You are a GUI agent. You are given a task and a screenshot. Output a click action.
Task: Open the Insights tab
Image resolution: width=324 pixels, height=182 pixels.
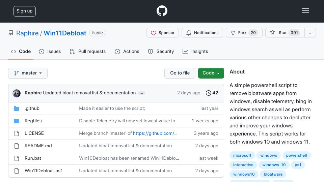pos(195,51)
